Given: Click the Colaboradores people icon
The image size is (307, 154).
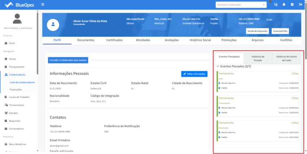Looking at the screenshot, I should [6, 74].
